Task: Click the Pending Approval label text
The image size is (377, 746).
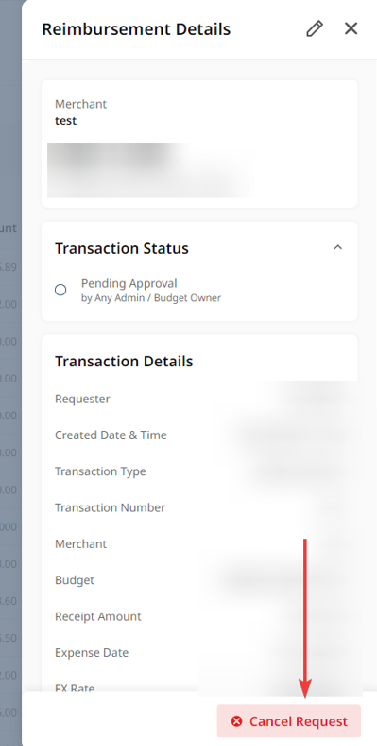Action: click(129, 283)
